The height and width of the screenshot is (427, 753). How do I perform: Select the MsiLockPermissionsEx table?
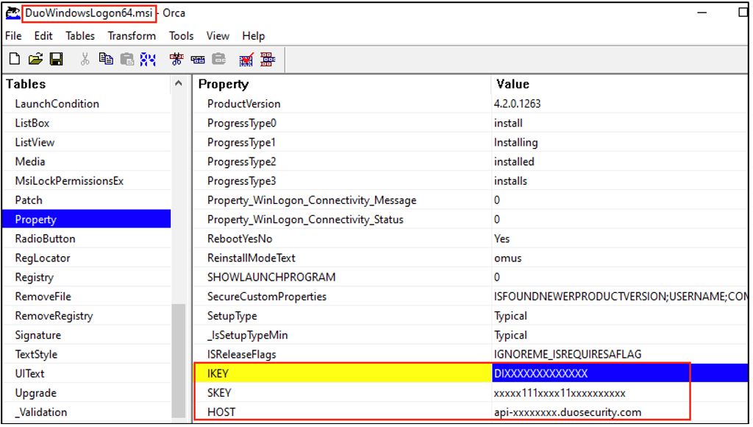(87, 181)
